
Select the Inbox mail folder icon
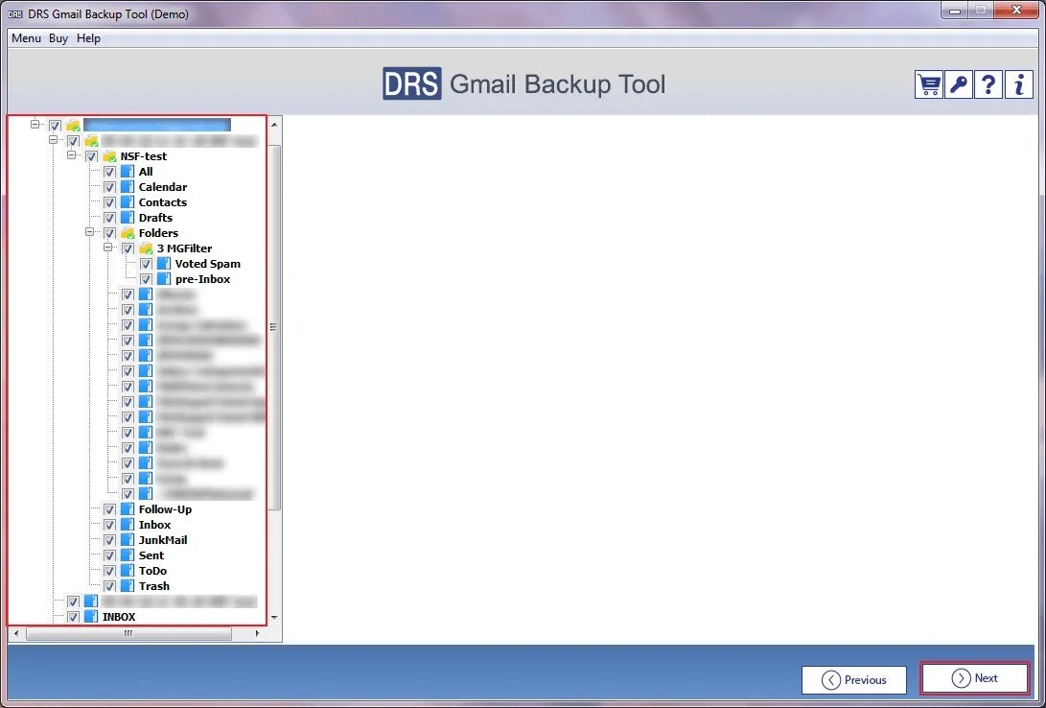[x=127, y=524]
